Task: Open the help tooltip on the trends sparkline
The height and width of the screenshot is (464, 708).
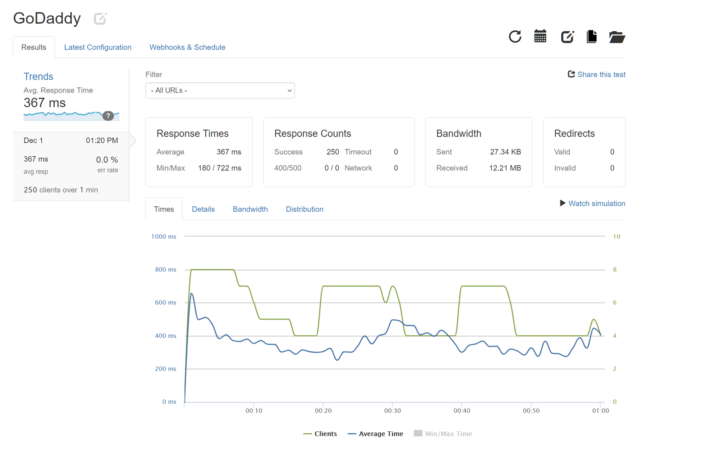Action: [108, 116]
